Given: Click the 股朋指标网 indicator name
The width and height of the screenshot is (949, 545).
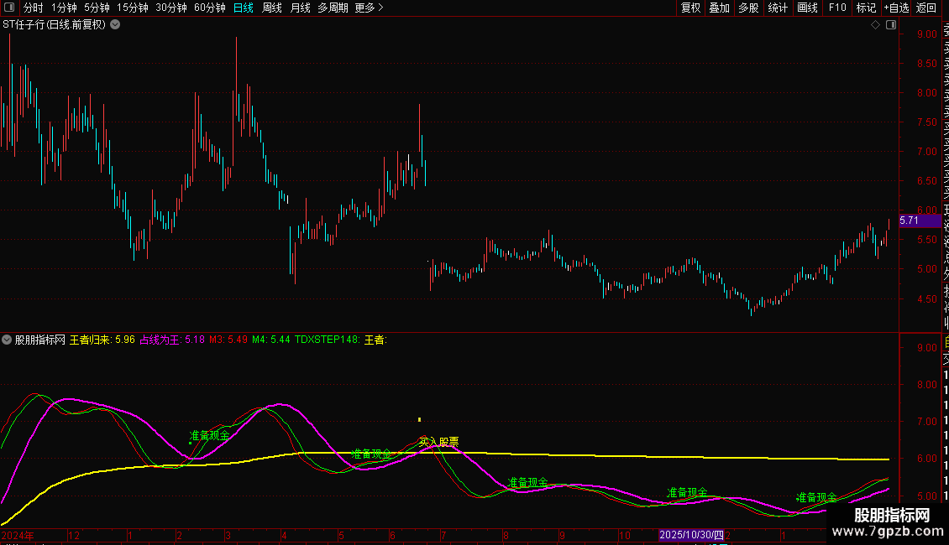Looking at the screenshot, I should coord(40,340).
